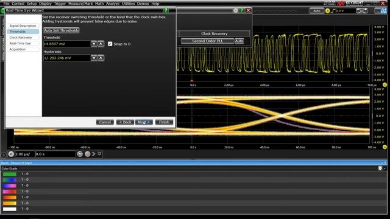Go to Acquisition wizard step
390x219 pixels.
(x=23, y=49)
